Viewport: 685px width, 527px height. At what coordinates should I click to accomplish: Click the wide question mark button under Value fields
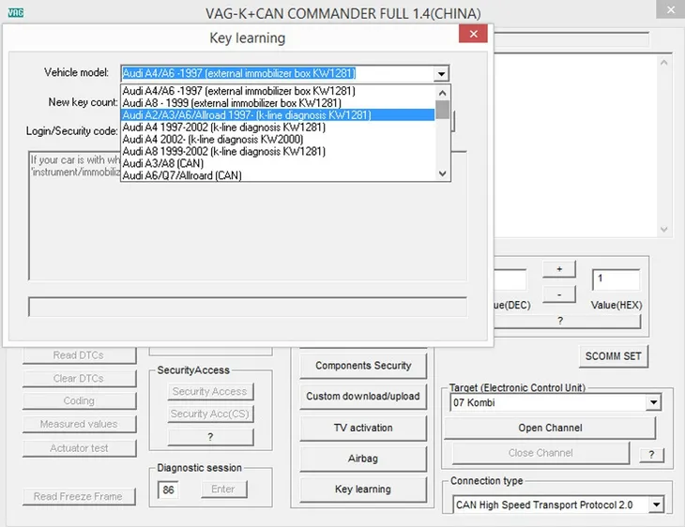pos(567,321)
